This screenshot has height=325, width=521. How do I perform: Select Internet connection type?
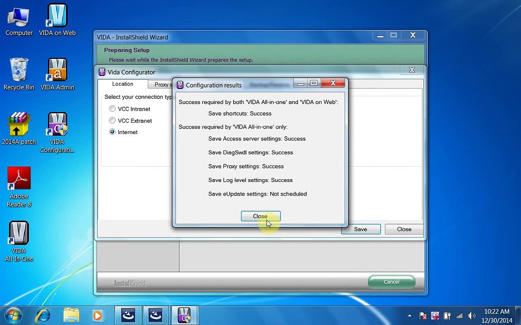point(123,132)
